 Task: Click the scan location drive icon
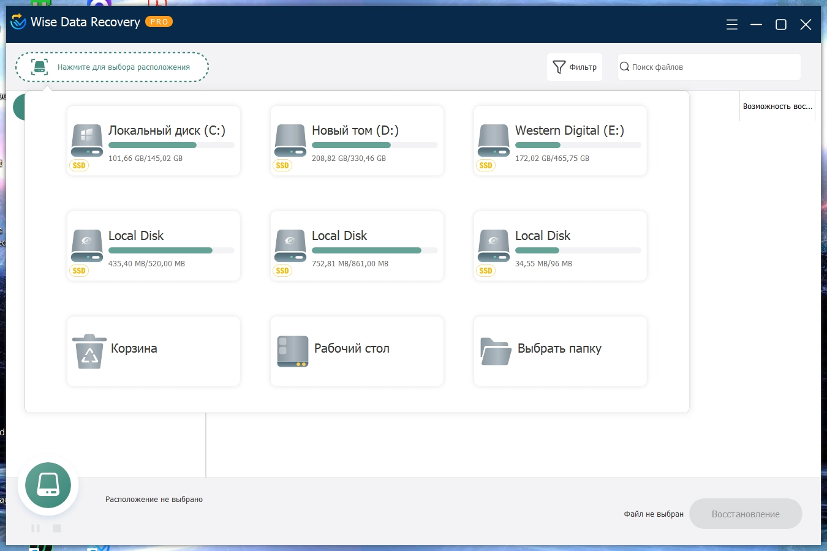click(x=40, y=67)
